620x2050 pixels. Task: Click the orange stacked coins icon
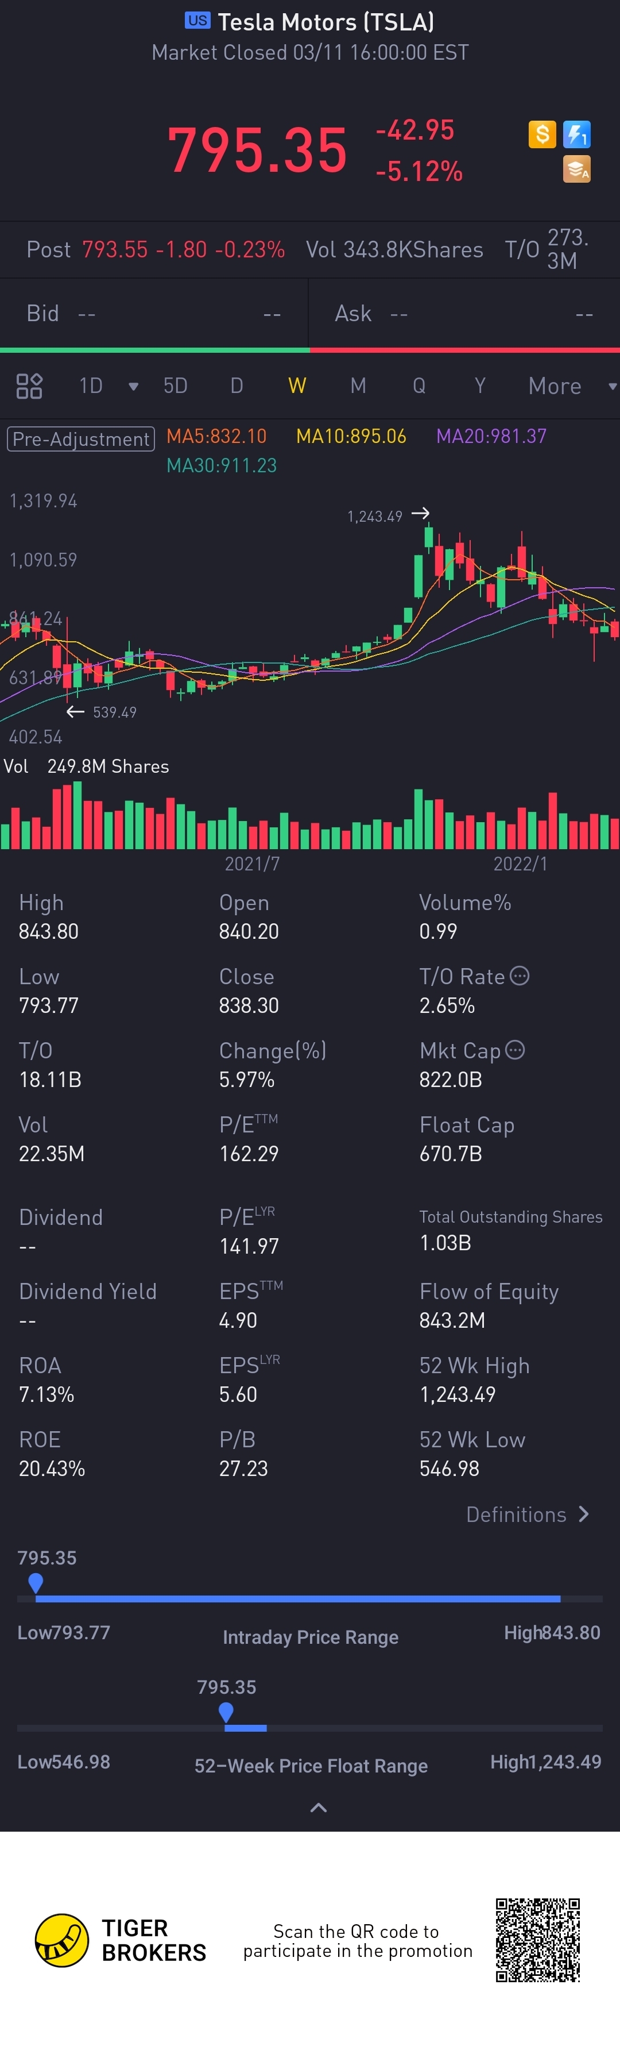point(576,169)
